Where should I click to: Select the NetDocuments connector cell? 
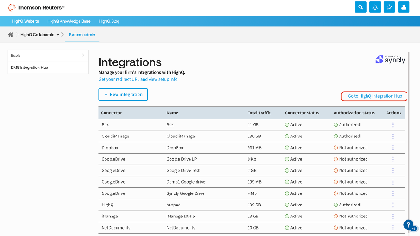pos(116,228)
